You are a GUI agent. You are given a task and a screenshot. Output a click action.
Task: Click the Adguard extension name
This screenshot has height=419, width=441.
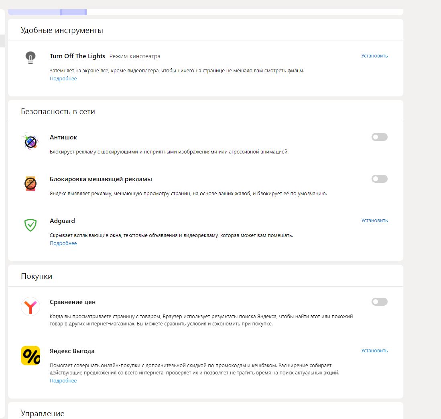(62, 221)
